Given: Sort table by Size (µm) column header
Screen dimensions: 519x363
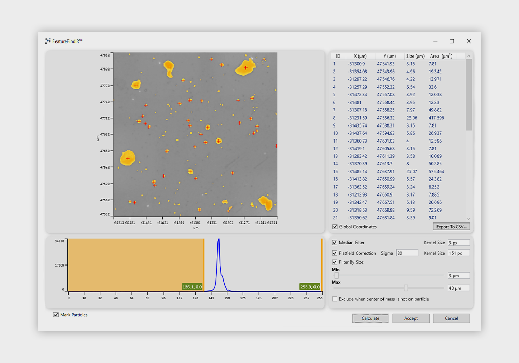Looking at the screenshot, I should click(x=415, y=56).
